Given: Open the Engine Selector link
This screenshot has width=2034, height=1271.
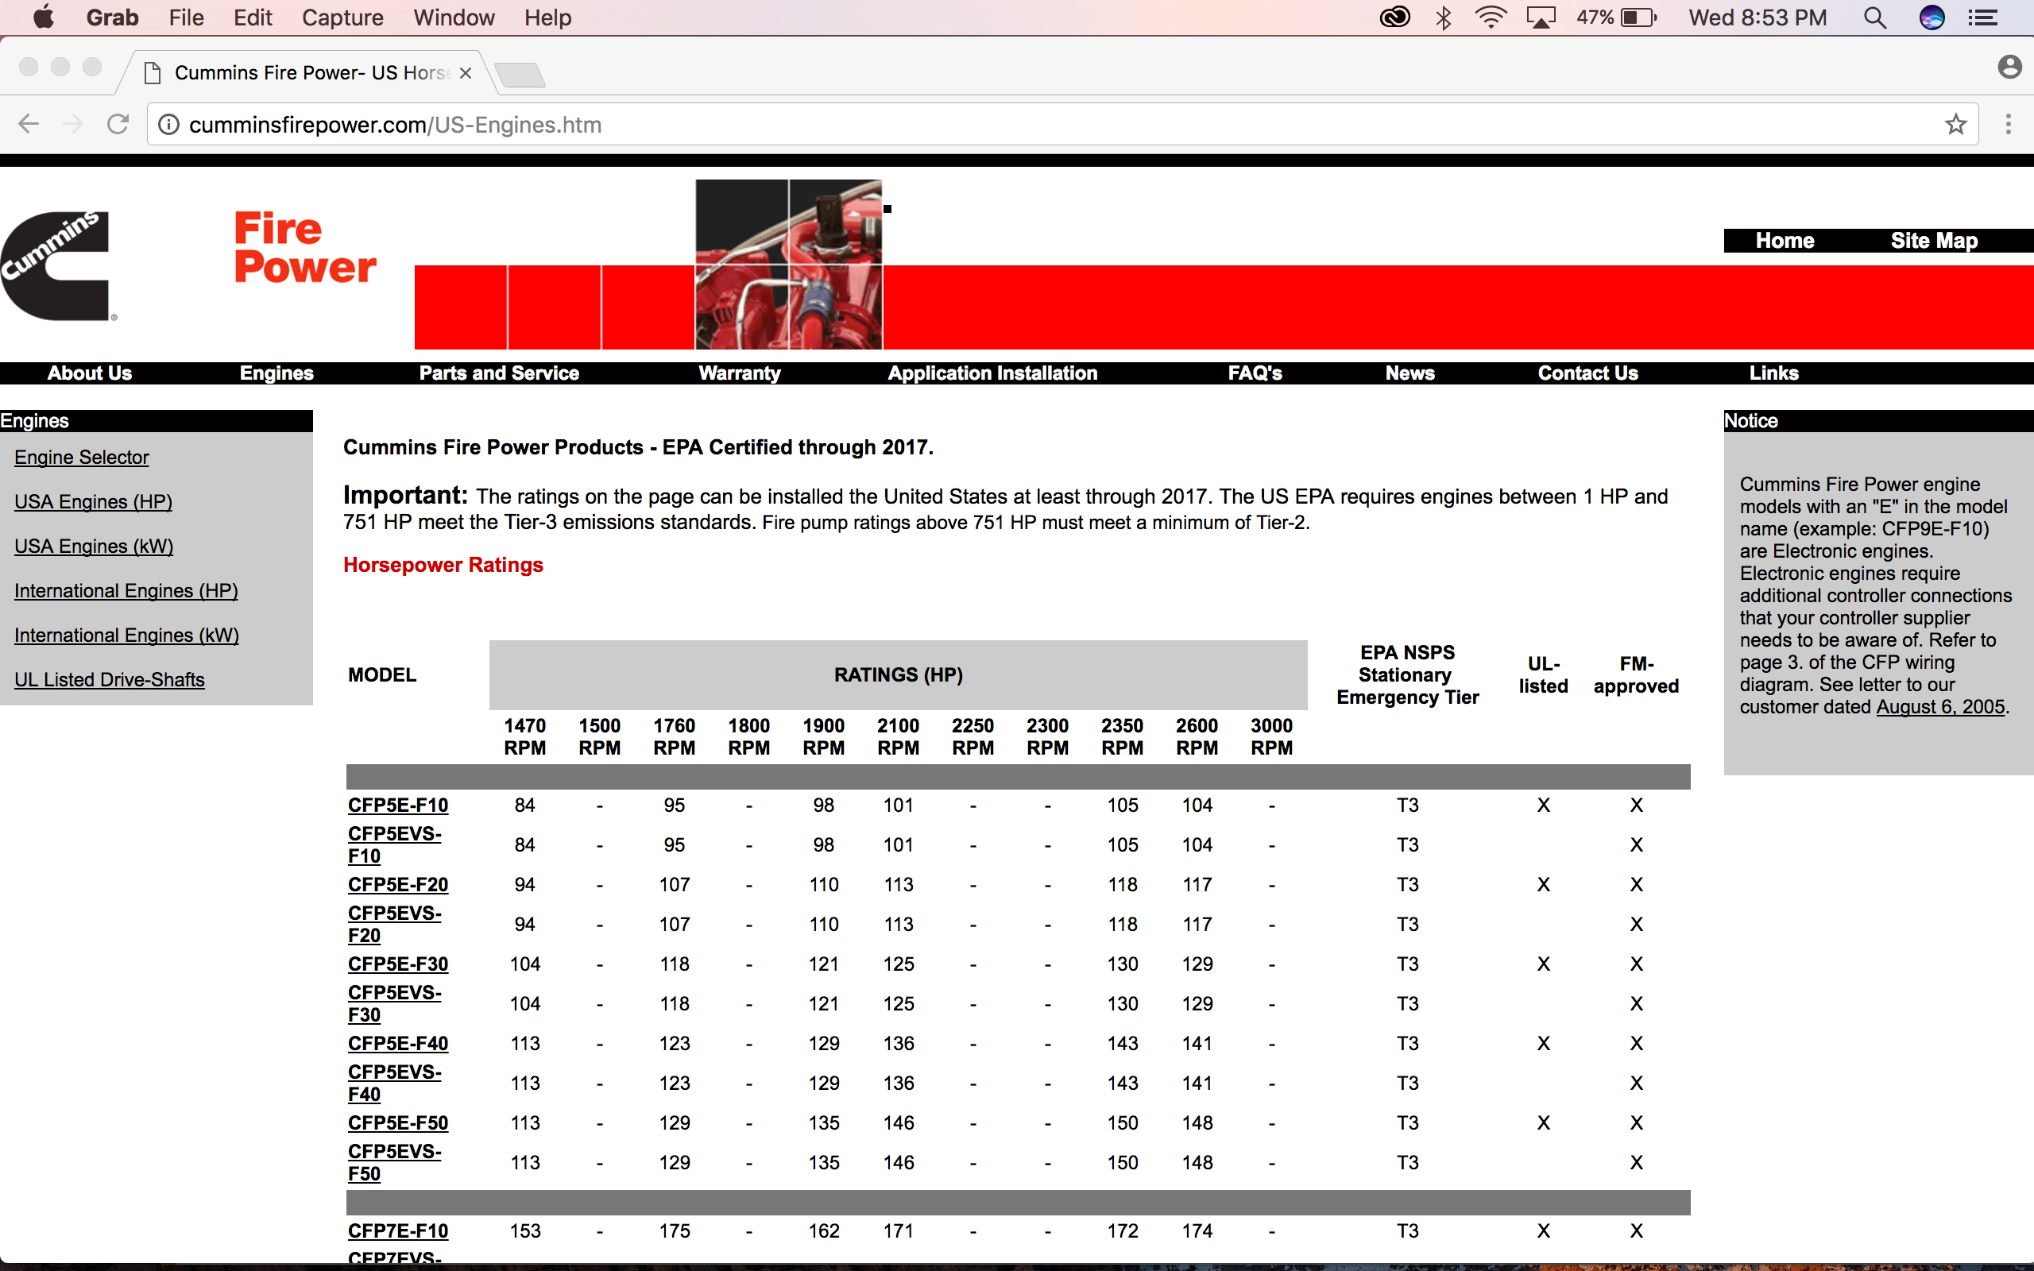Looking at the screenshot, I should (82, 458).
